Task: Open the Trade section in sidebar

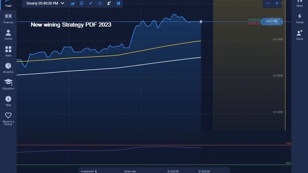Action: tap(8, 4)
